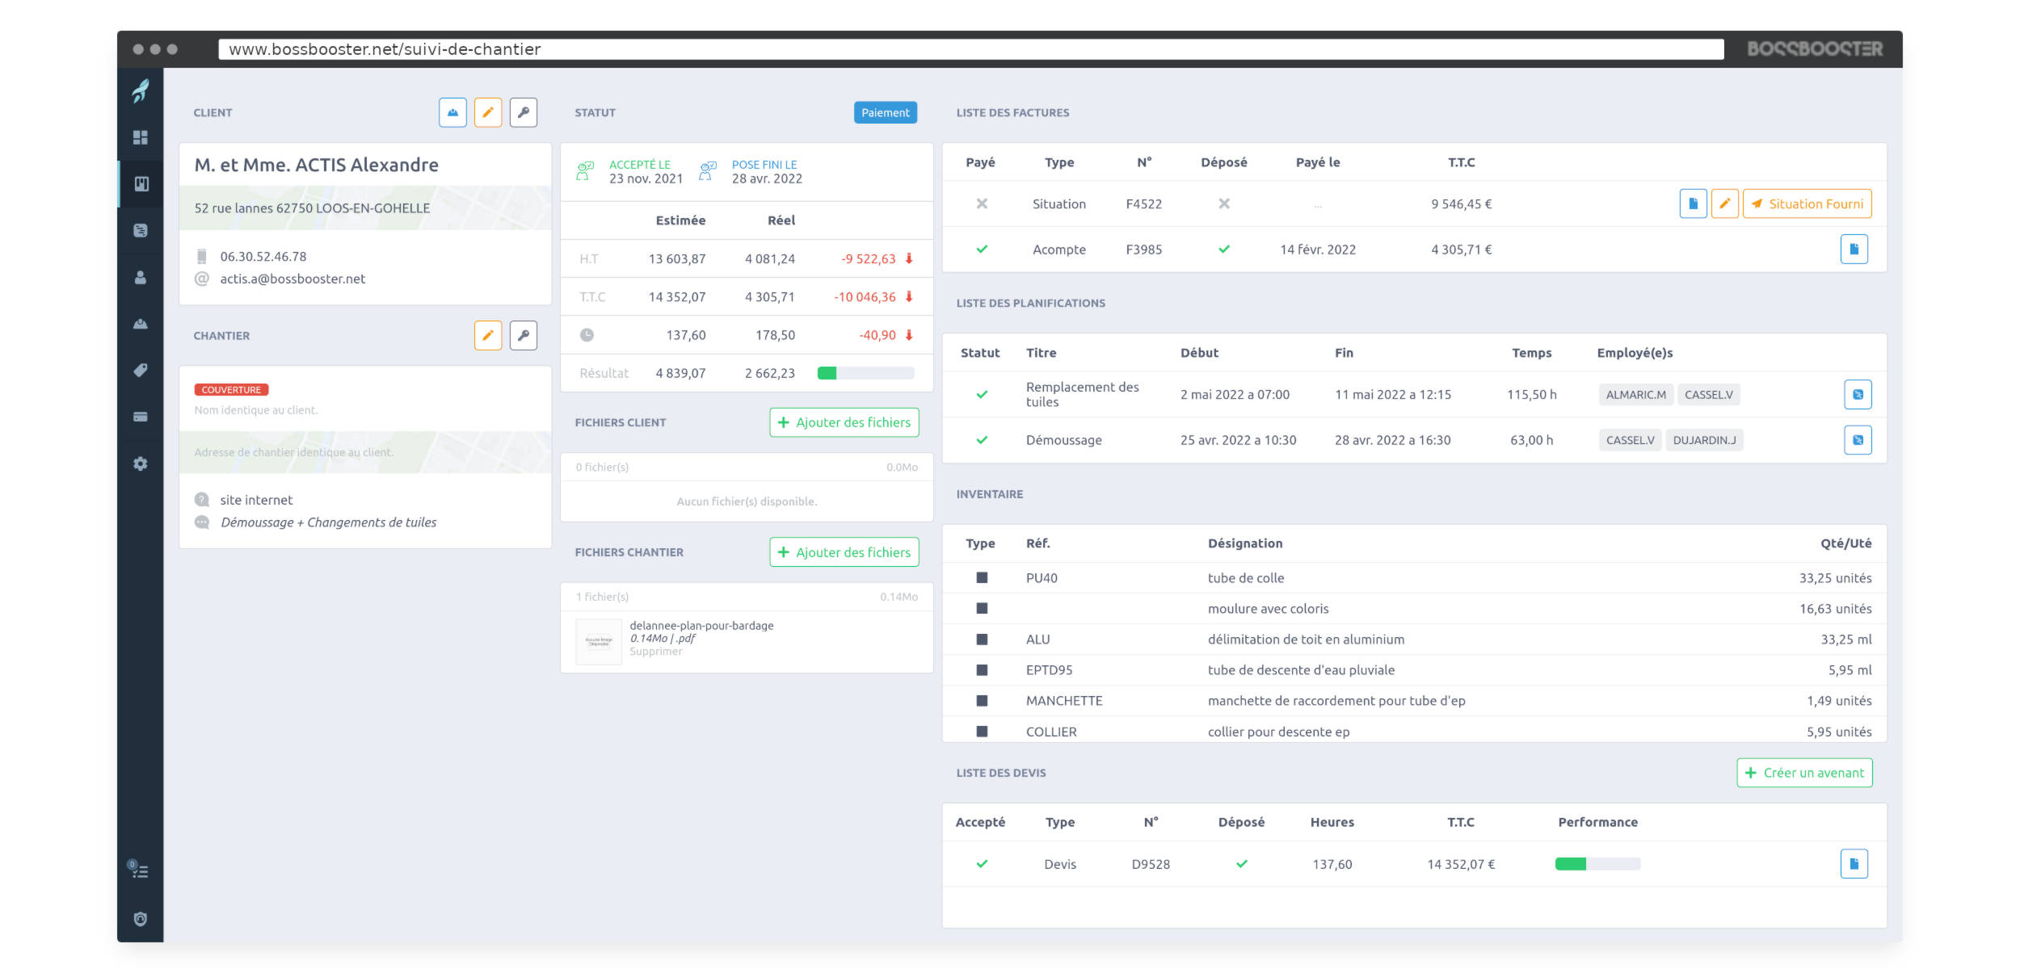Click the site internet source text

coord(256,500)
